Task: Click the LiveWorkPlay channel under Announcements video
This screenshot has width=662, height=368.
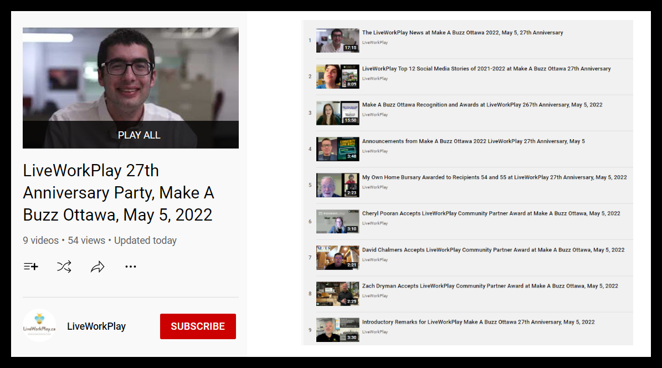Action: 375,151
